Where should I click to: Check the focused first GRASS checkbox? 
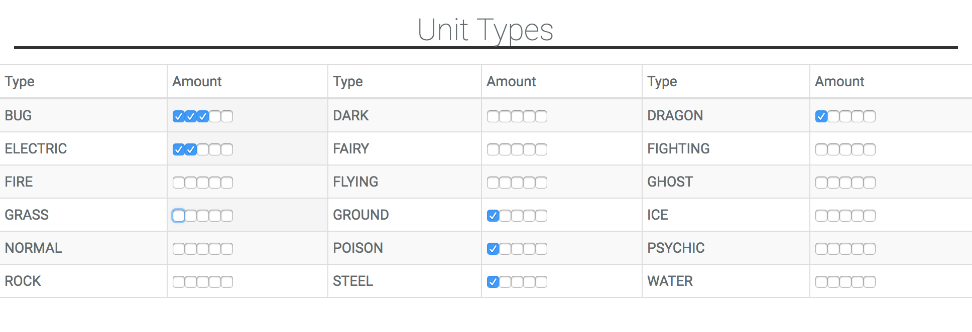[179, 216]
